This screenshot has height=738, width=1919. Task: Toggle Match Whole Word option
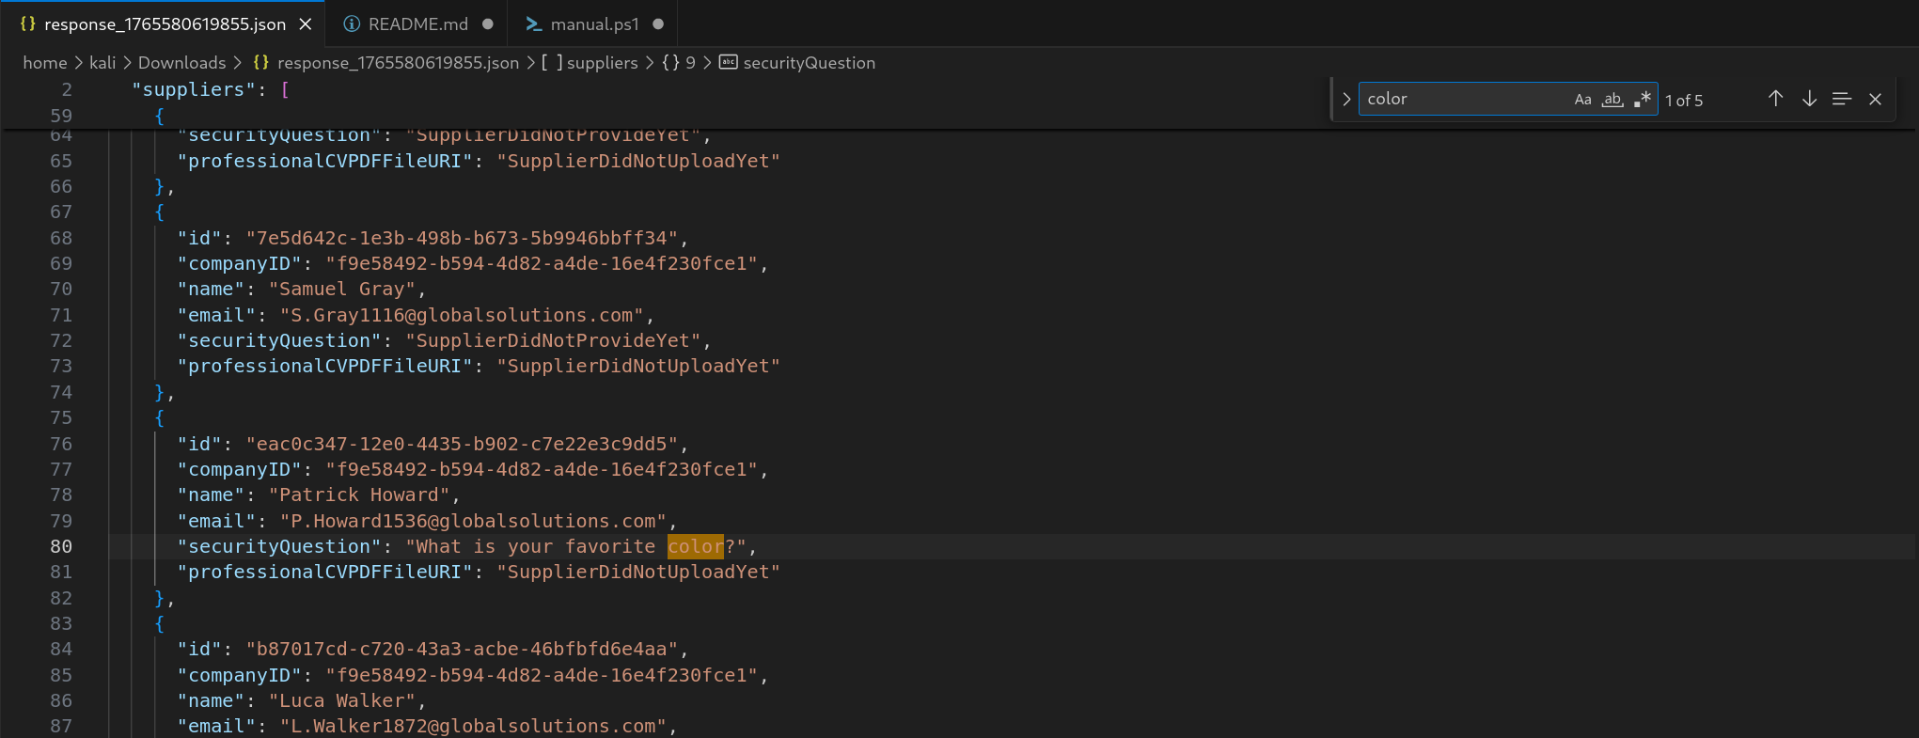click(1612, 99)
